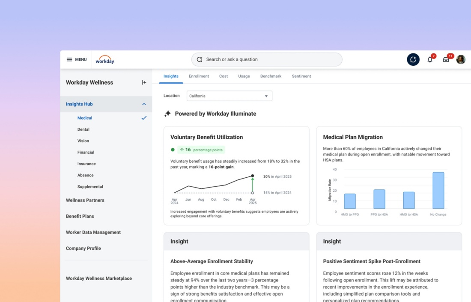Select Dental under Insights Hub
This screenshot has height=302, width=471.
[83, 129]
